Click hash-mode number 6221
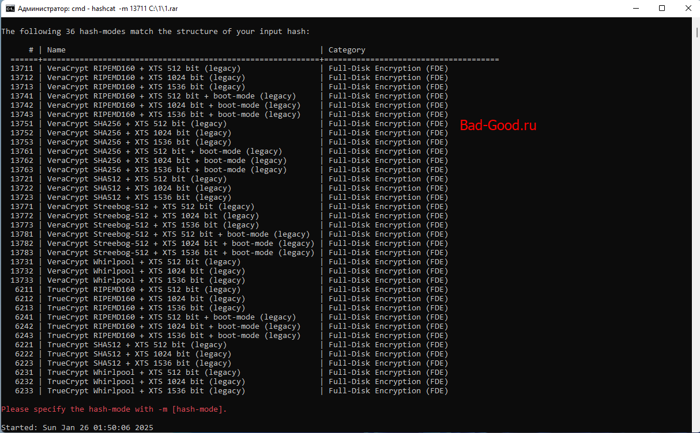 pyautogui.click(x=24, y=345)
